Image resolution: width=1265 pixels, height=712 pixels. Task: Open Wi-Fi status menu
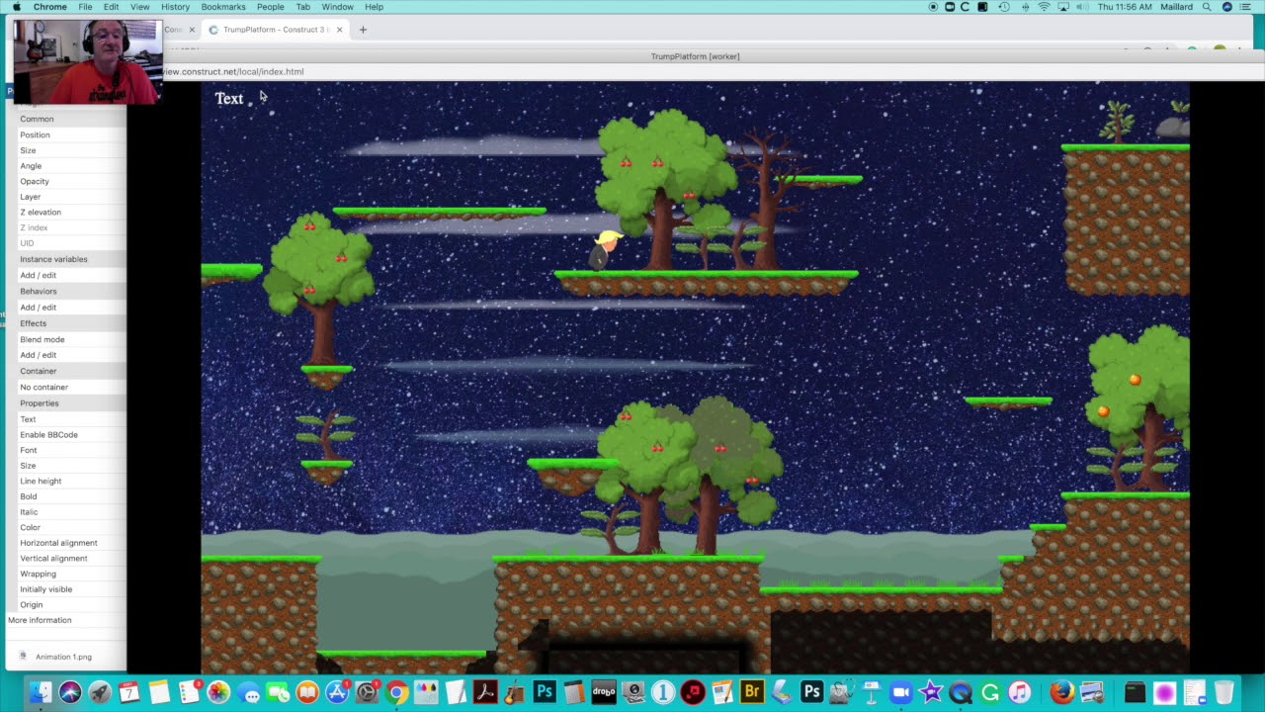[x=1044, y=7]
